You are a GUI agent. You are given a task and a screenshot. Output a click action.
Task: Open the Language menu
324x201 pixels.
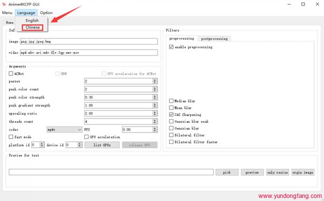pyautogui.click(x=26, y=13)
